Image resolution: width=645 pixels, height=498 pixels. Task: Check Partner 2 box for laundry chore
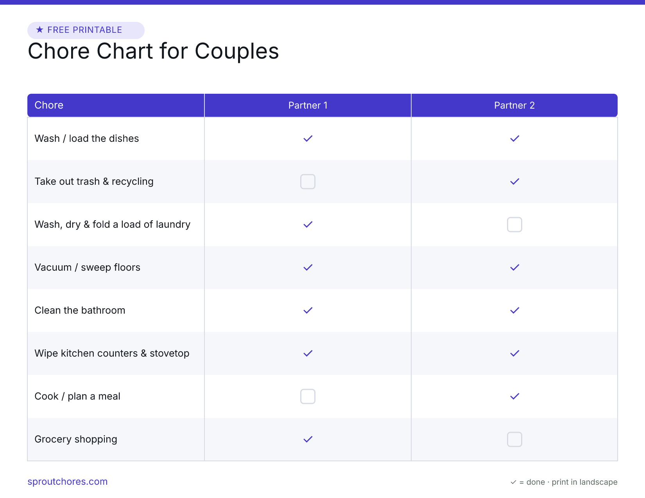coord(514,225)
